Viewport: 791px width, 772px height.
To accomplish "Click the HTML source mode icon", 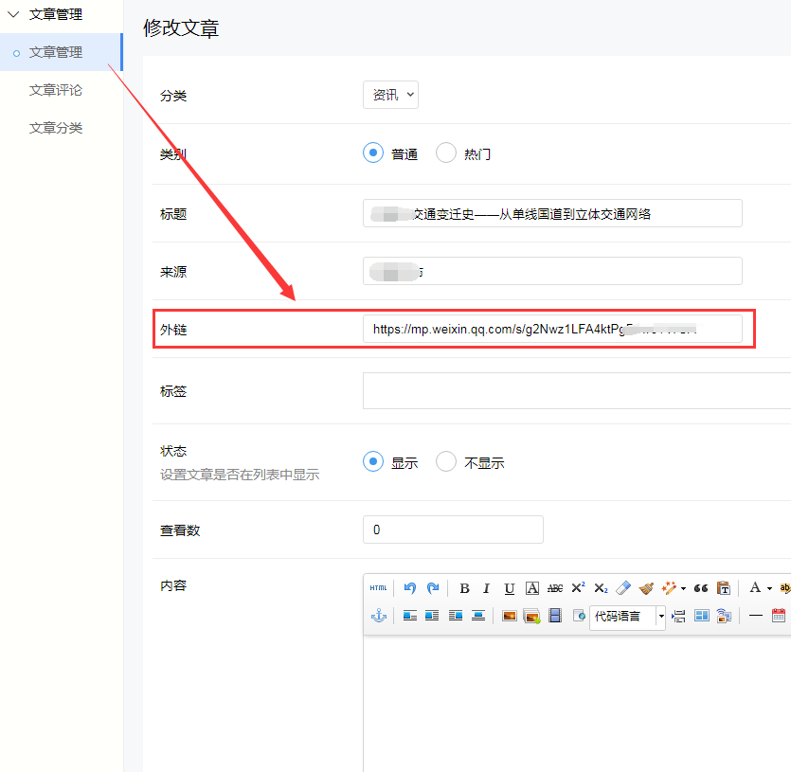I will coord(378,587).
